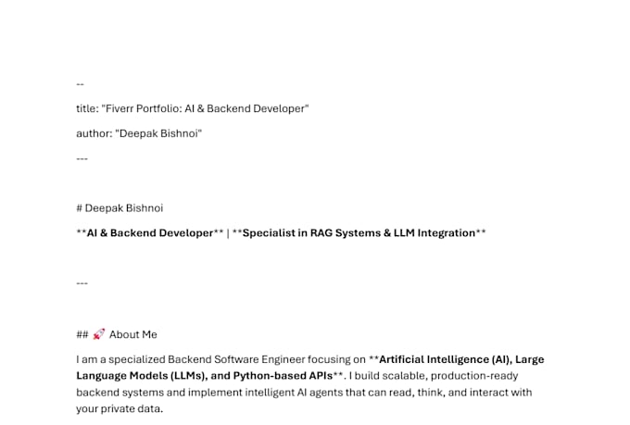Viewport: 630px width, 425px height.
Task: Click "your private data." at paragraph end
Action: (120, 408)
